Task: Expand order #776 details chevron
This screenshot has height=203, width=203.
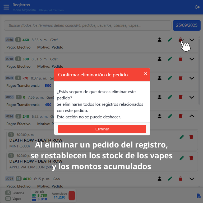Action: pos(192,179)
